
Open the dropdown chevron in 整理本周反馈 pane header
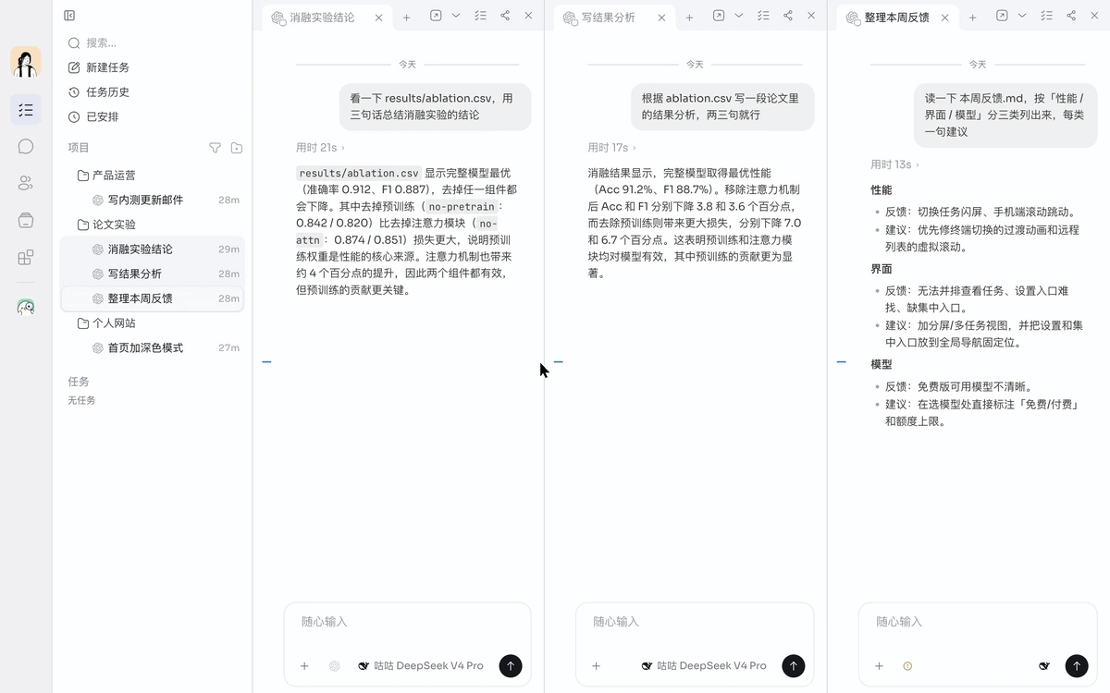point(1022,16)
